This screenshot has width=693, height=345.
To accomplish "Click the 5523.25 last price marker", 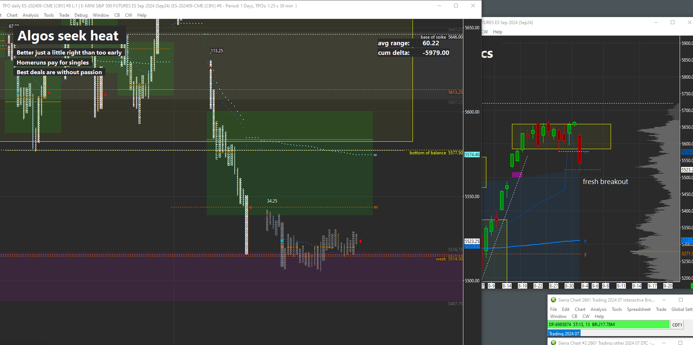I will click(472, 241).
